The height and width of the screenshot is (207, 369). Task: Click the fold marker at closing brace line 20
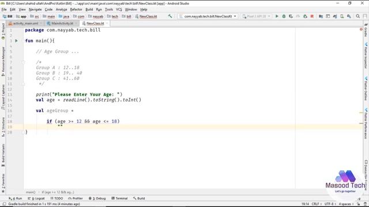23,132
